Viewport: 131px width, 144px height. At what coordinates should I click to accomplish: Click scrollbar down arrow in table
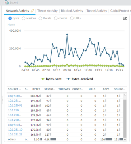(125, 139)
